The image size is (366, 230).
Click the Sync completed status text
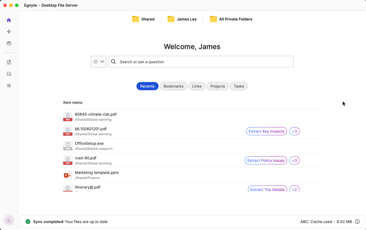70,222
